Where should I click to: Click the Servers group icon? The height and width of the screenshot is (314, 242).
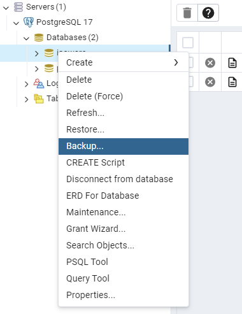point(18,7)
